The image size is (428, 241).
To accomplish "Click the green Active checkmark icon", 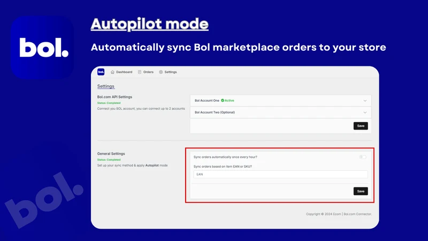I will pyautogui.click(x=223, y=101).
